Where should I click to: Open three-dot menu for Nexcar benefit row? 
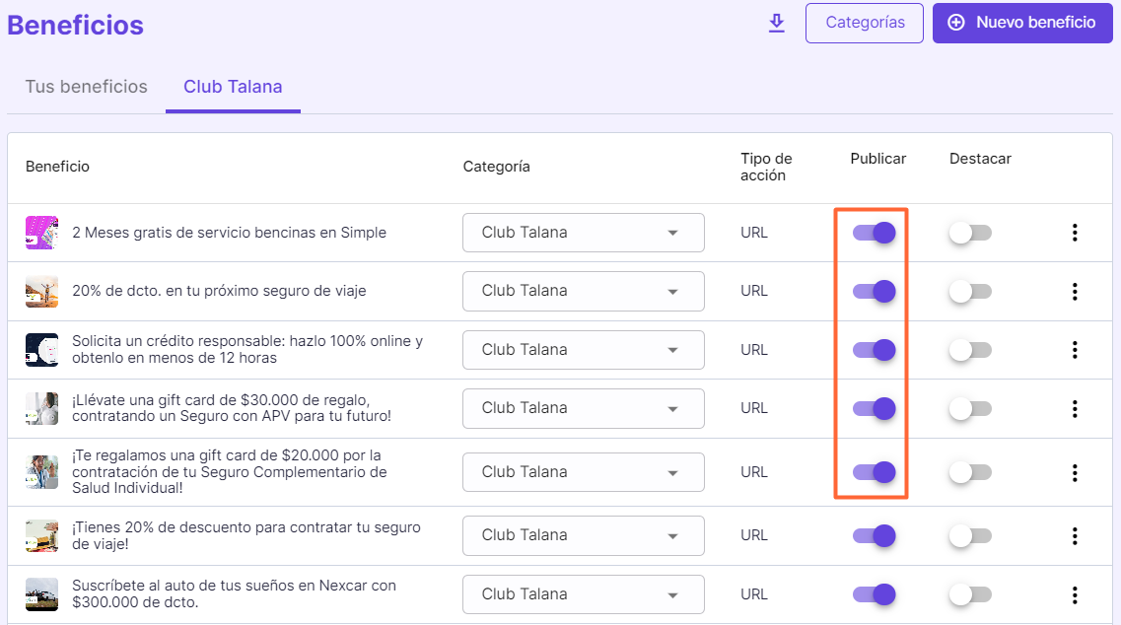pos(1075,594)
